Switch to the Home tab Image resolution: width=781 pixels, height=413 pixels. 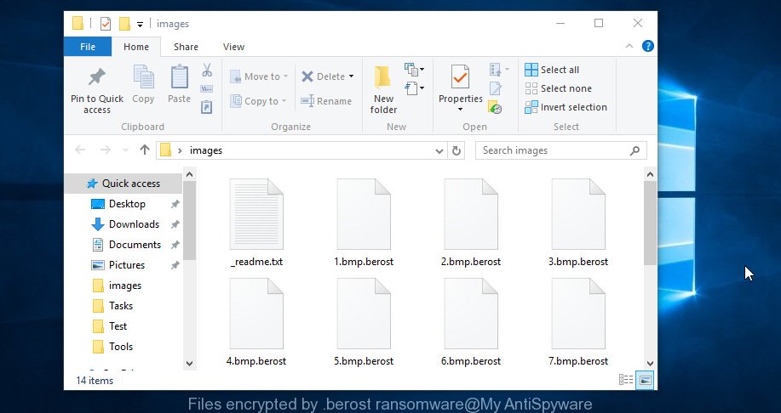coord(136,47)
